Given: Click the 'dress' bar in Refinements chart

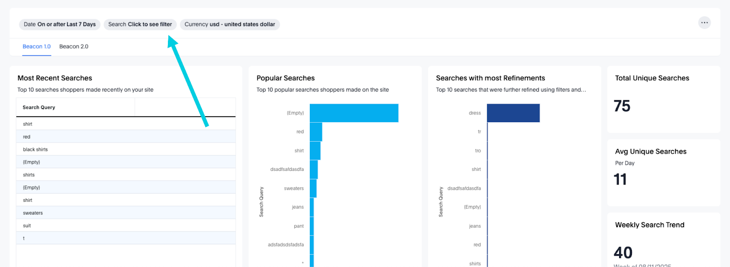Looking at the screenshot, I should (513, 113).
